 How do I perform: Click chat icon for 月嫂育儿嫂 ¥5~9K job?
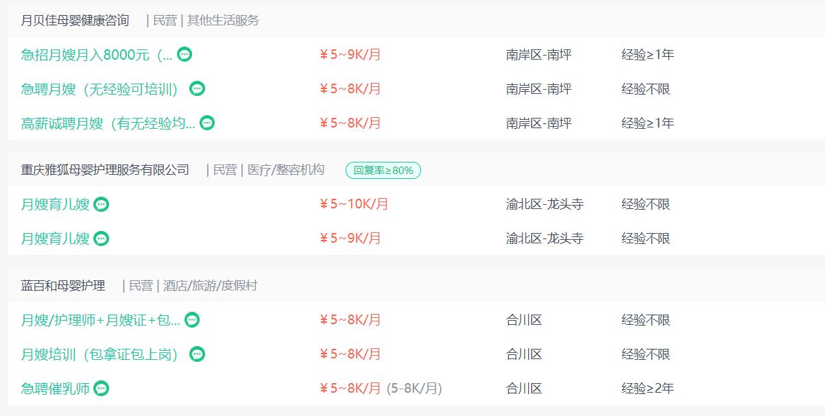tap(101, 238)
